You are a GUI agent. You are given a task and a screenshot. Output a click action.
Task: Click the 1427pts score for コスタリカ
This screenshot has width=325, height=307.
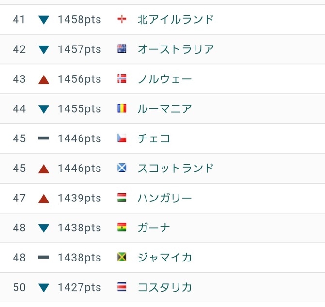pyautogui.click(x=80, y=287)
